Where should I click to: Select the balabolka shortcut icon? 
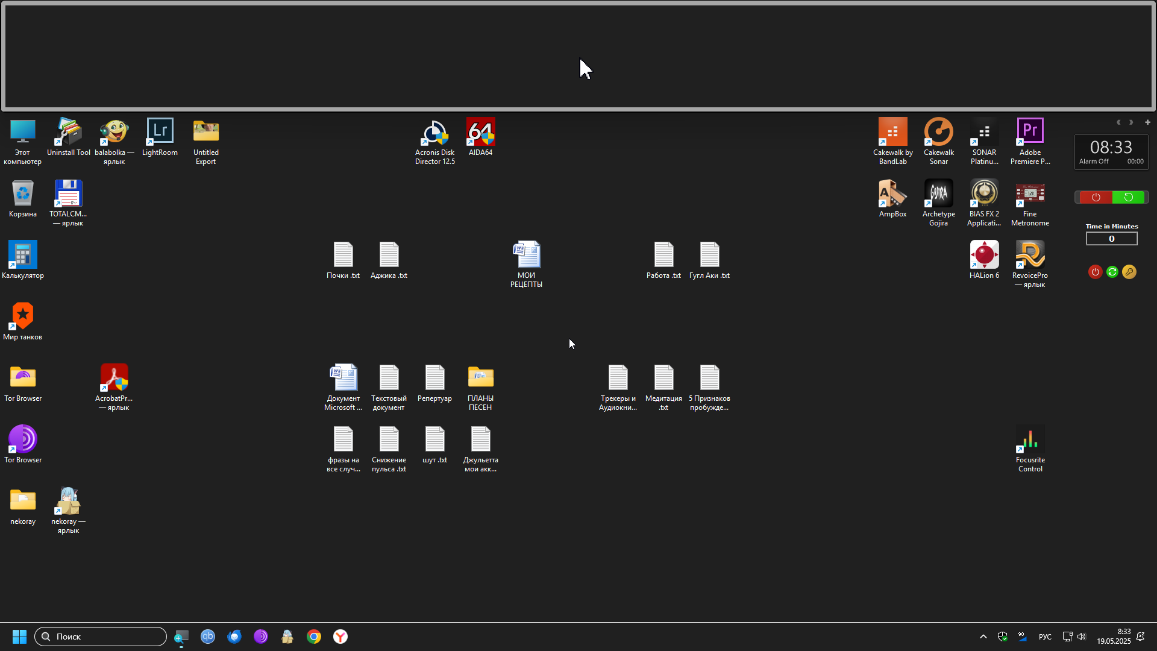[x=114, y=141]
